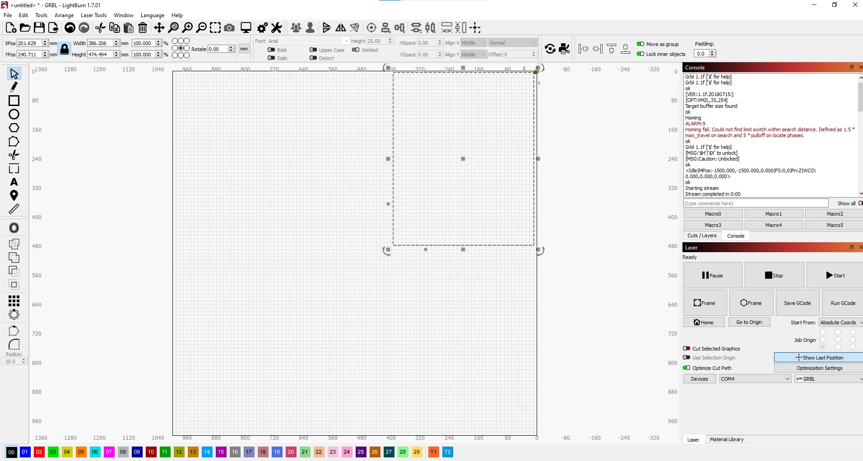Click the Go to Origin button

tap(749, 322)
